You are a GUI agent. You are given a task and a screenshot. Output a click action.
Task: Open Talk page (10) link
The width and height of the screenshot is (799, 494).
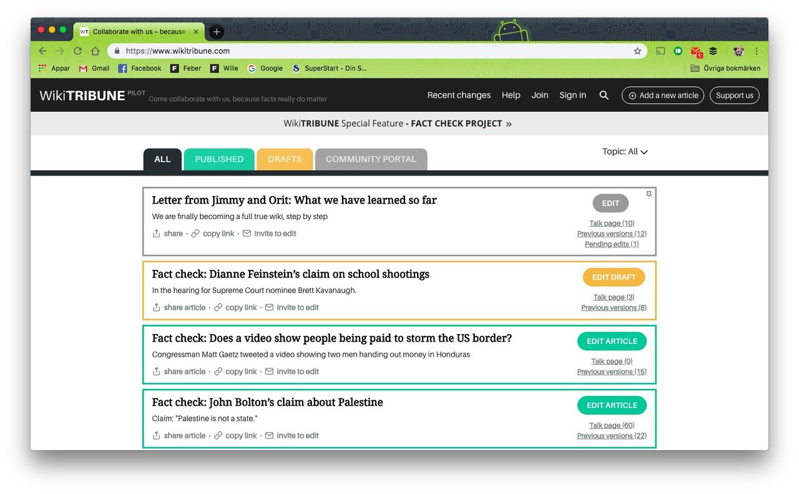(x=612, y=224)
